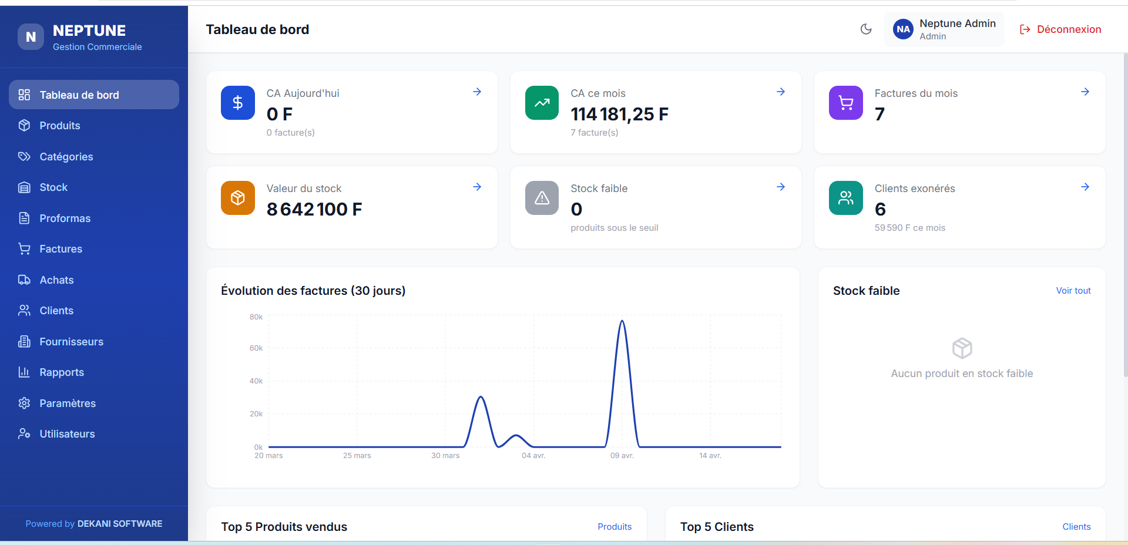
Task: Click the purple shopping cart icon
Action: tap(845, 103)
